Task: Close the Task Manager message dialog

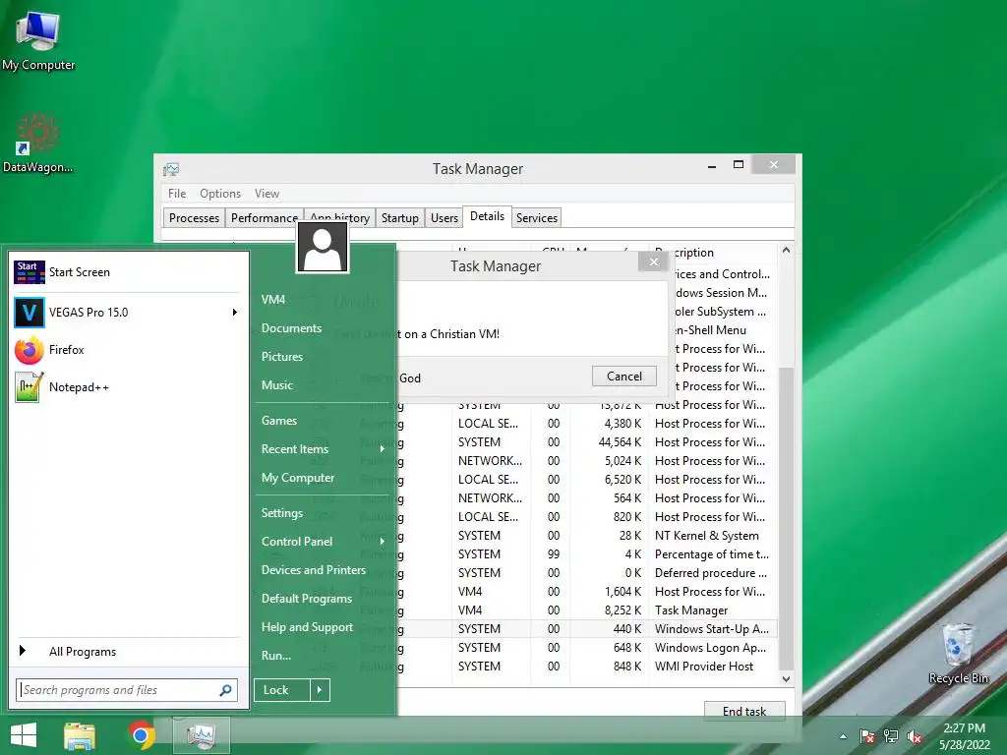Action: pyautogui.click(x=654, y=261)
